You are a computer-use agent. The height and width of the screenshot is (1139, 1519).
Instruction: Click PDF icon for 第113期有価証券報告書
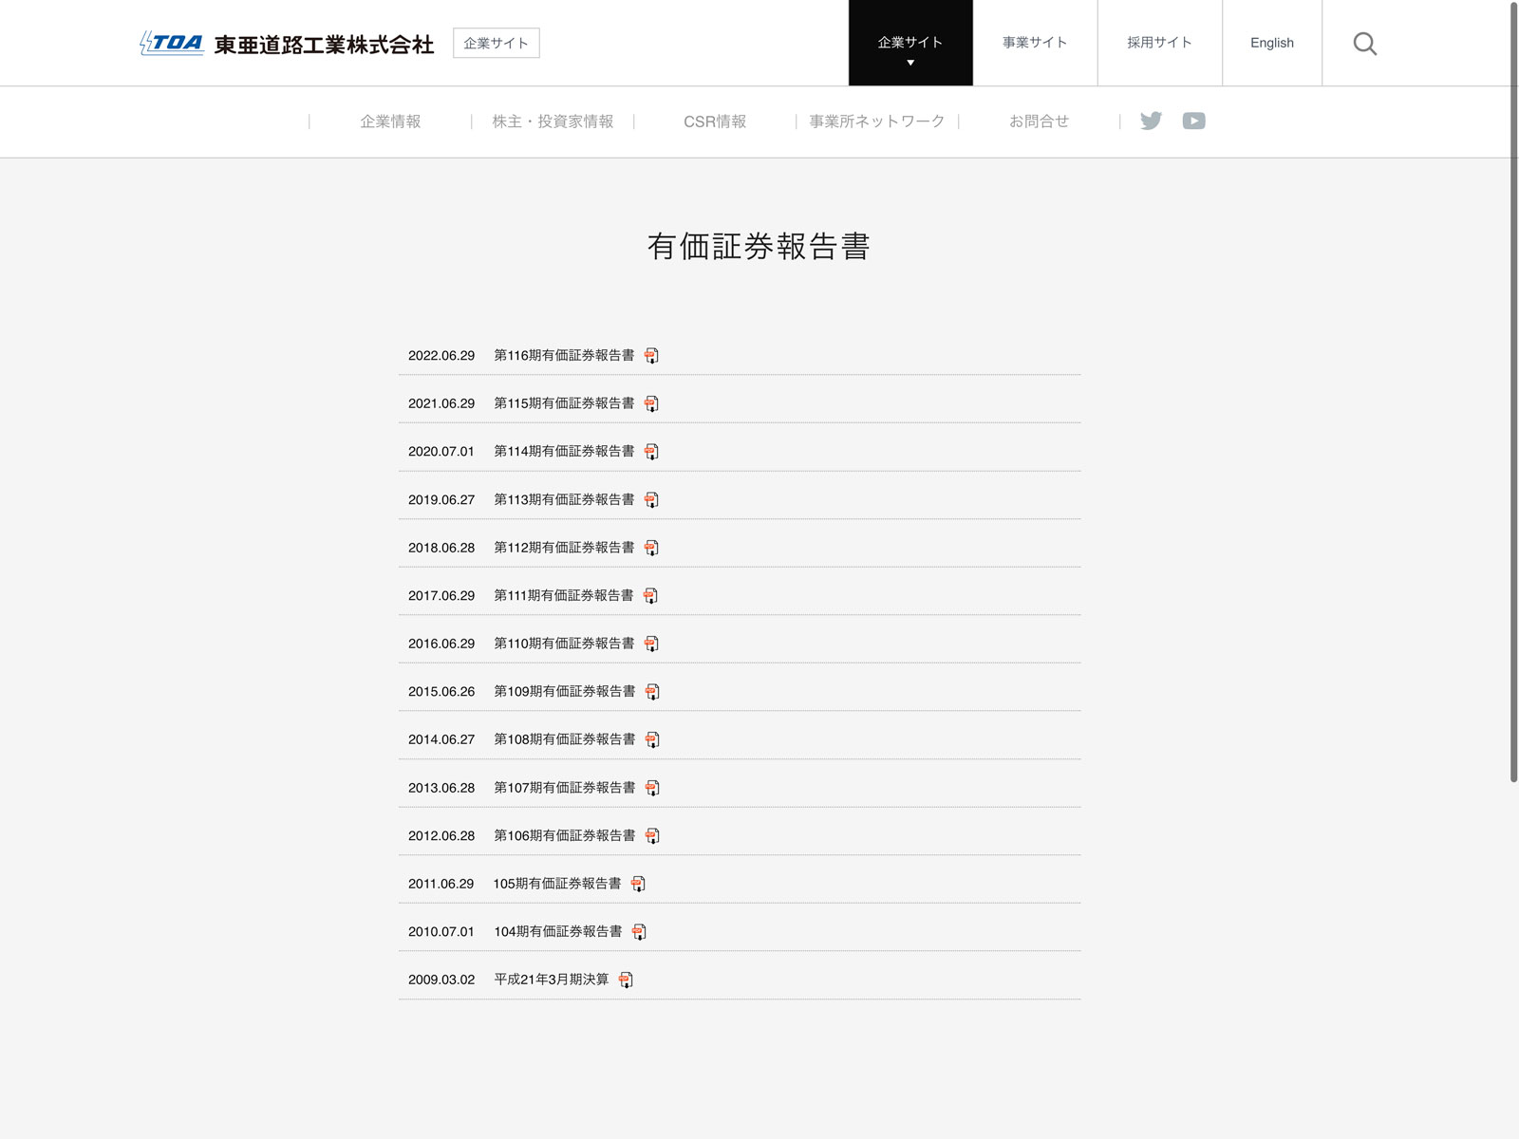[651, 500]
